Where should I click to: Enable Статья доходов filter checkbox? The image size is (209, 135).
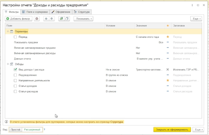pos(15,86)
